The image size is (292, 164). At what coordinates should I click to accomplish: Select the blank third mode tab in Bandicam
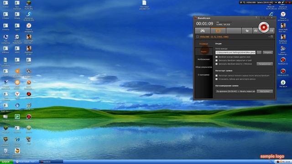pos(234,31)
